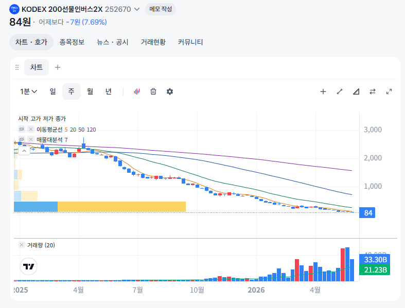Select the 차트 panel tab

(x=37, y=67)
